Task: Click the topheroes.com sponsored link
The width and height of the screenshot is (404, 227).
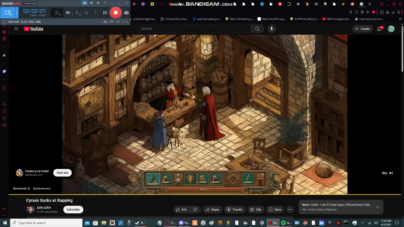Action: pyautogui.click(x=42, y=189)
